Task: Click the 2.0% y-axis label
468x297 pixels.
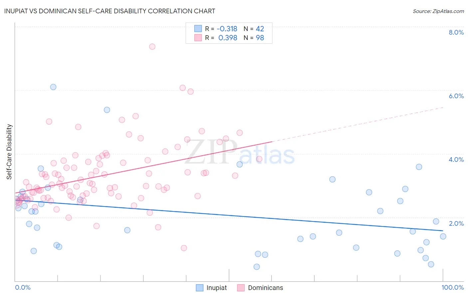Action: [x=456, y=223]
